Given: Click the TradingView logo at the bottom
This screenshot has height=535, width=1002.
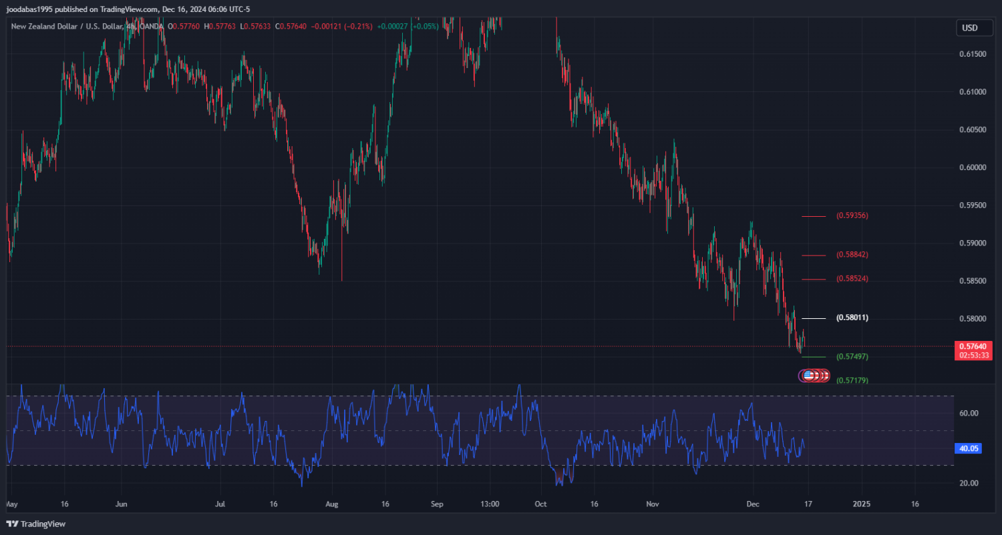Looking at the screenshot, I should click(x=36, y=524).
